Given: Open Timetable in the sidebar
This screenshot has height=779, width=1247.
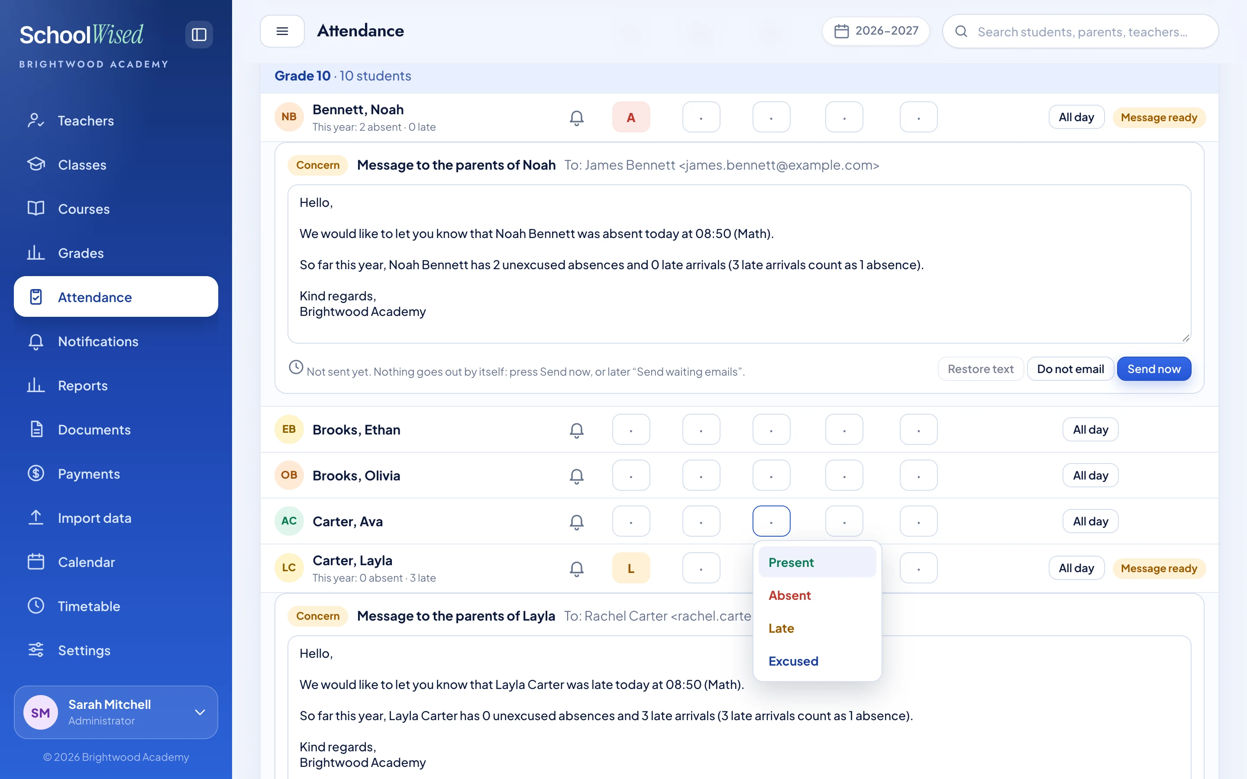Looking at the screenshot, I should point(116,606).
